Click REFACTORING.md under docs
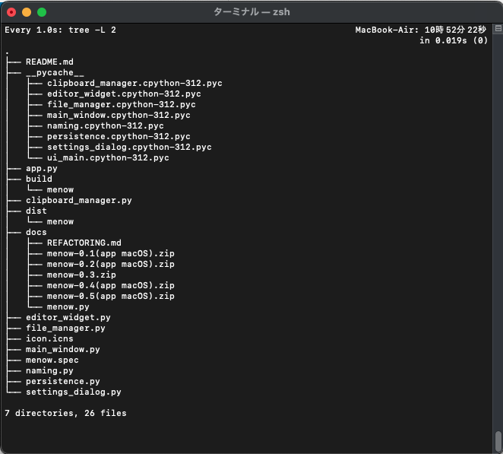 click(84, 243)
